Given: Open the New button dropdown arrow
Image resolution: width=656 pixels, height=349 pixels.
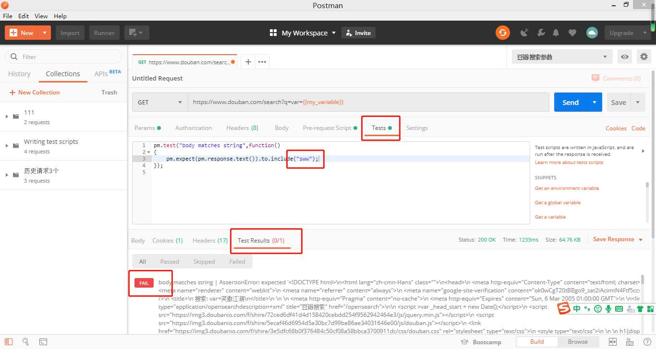Looking at the screenshot, I should pos(45,33).
